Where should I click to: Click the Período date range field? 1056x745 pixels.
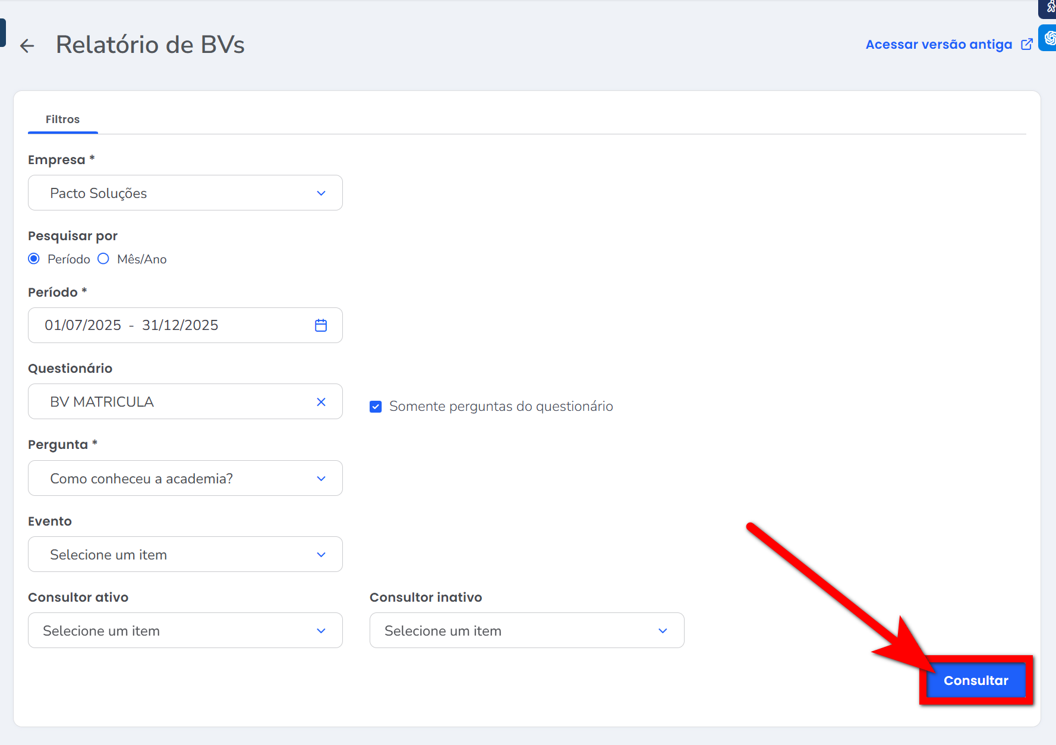(x=172, y=325)
